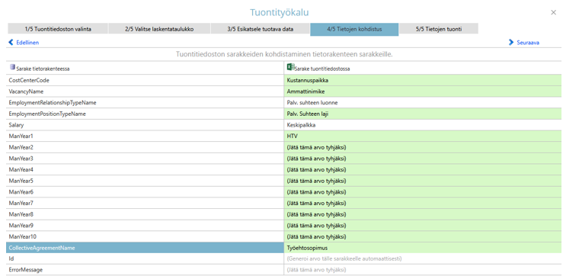Image resolution: width=563 pixels, height=276 pixels.
Task: Click the Sarake tuontitiedostossa column header
Action: point(422,68)
